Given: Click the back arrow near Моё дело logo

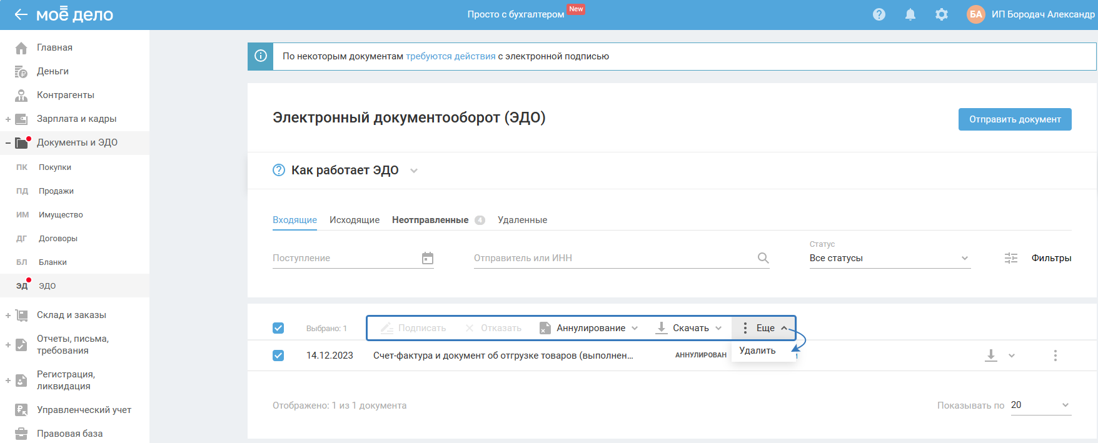Looking at the screenshot, I should coord(21,14).
